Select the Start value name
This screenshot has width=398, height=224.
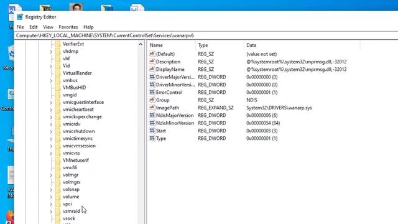click(x=161, y=131)
